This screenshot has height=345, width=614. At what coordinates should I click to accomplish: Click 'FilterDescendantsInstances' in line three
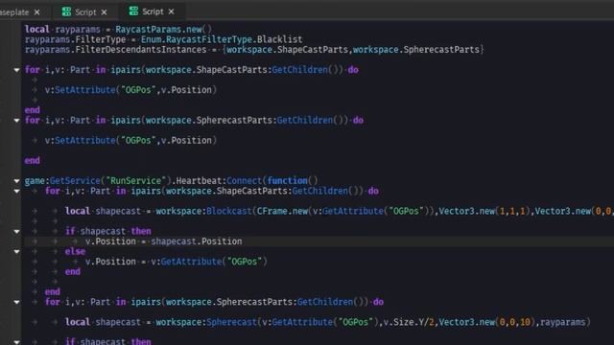[x=141, y=50]
